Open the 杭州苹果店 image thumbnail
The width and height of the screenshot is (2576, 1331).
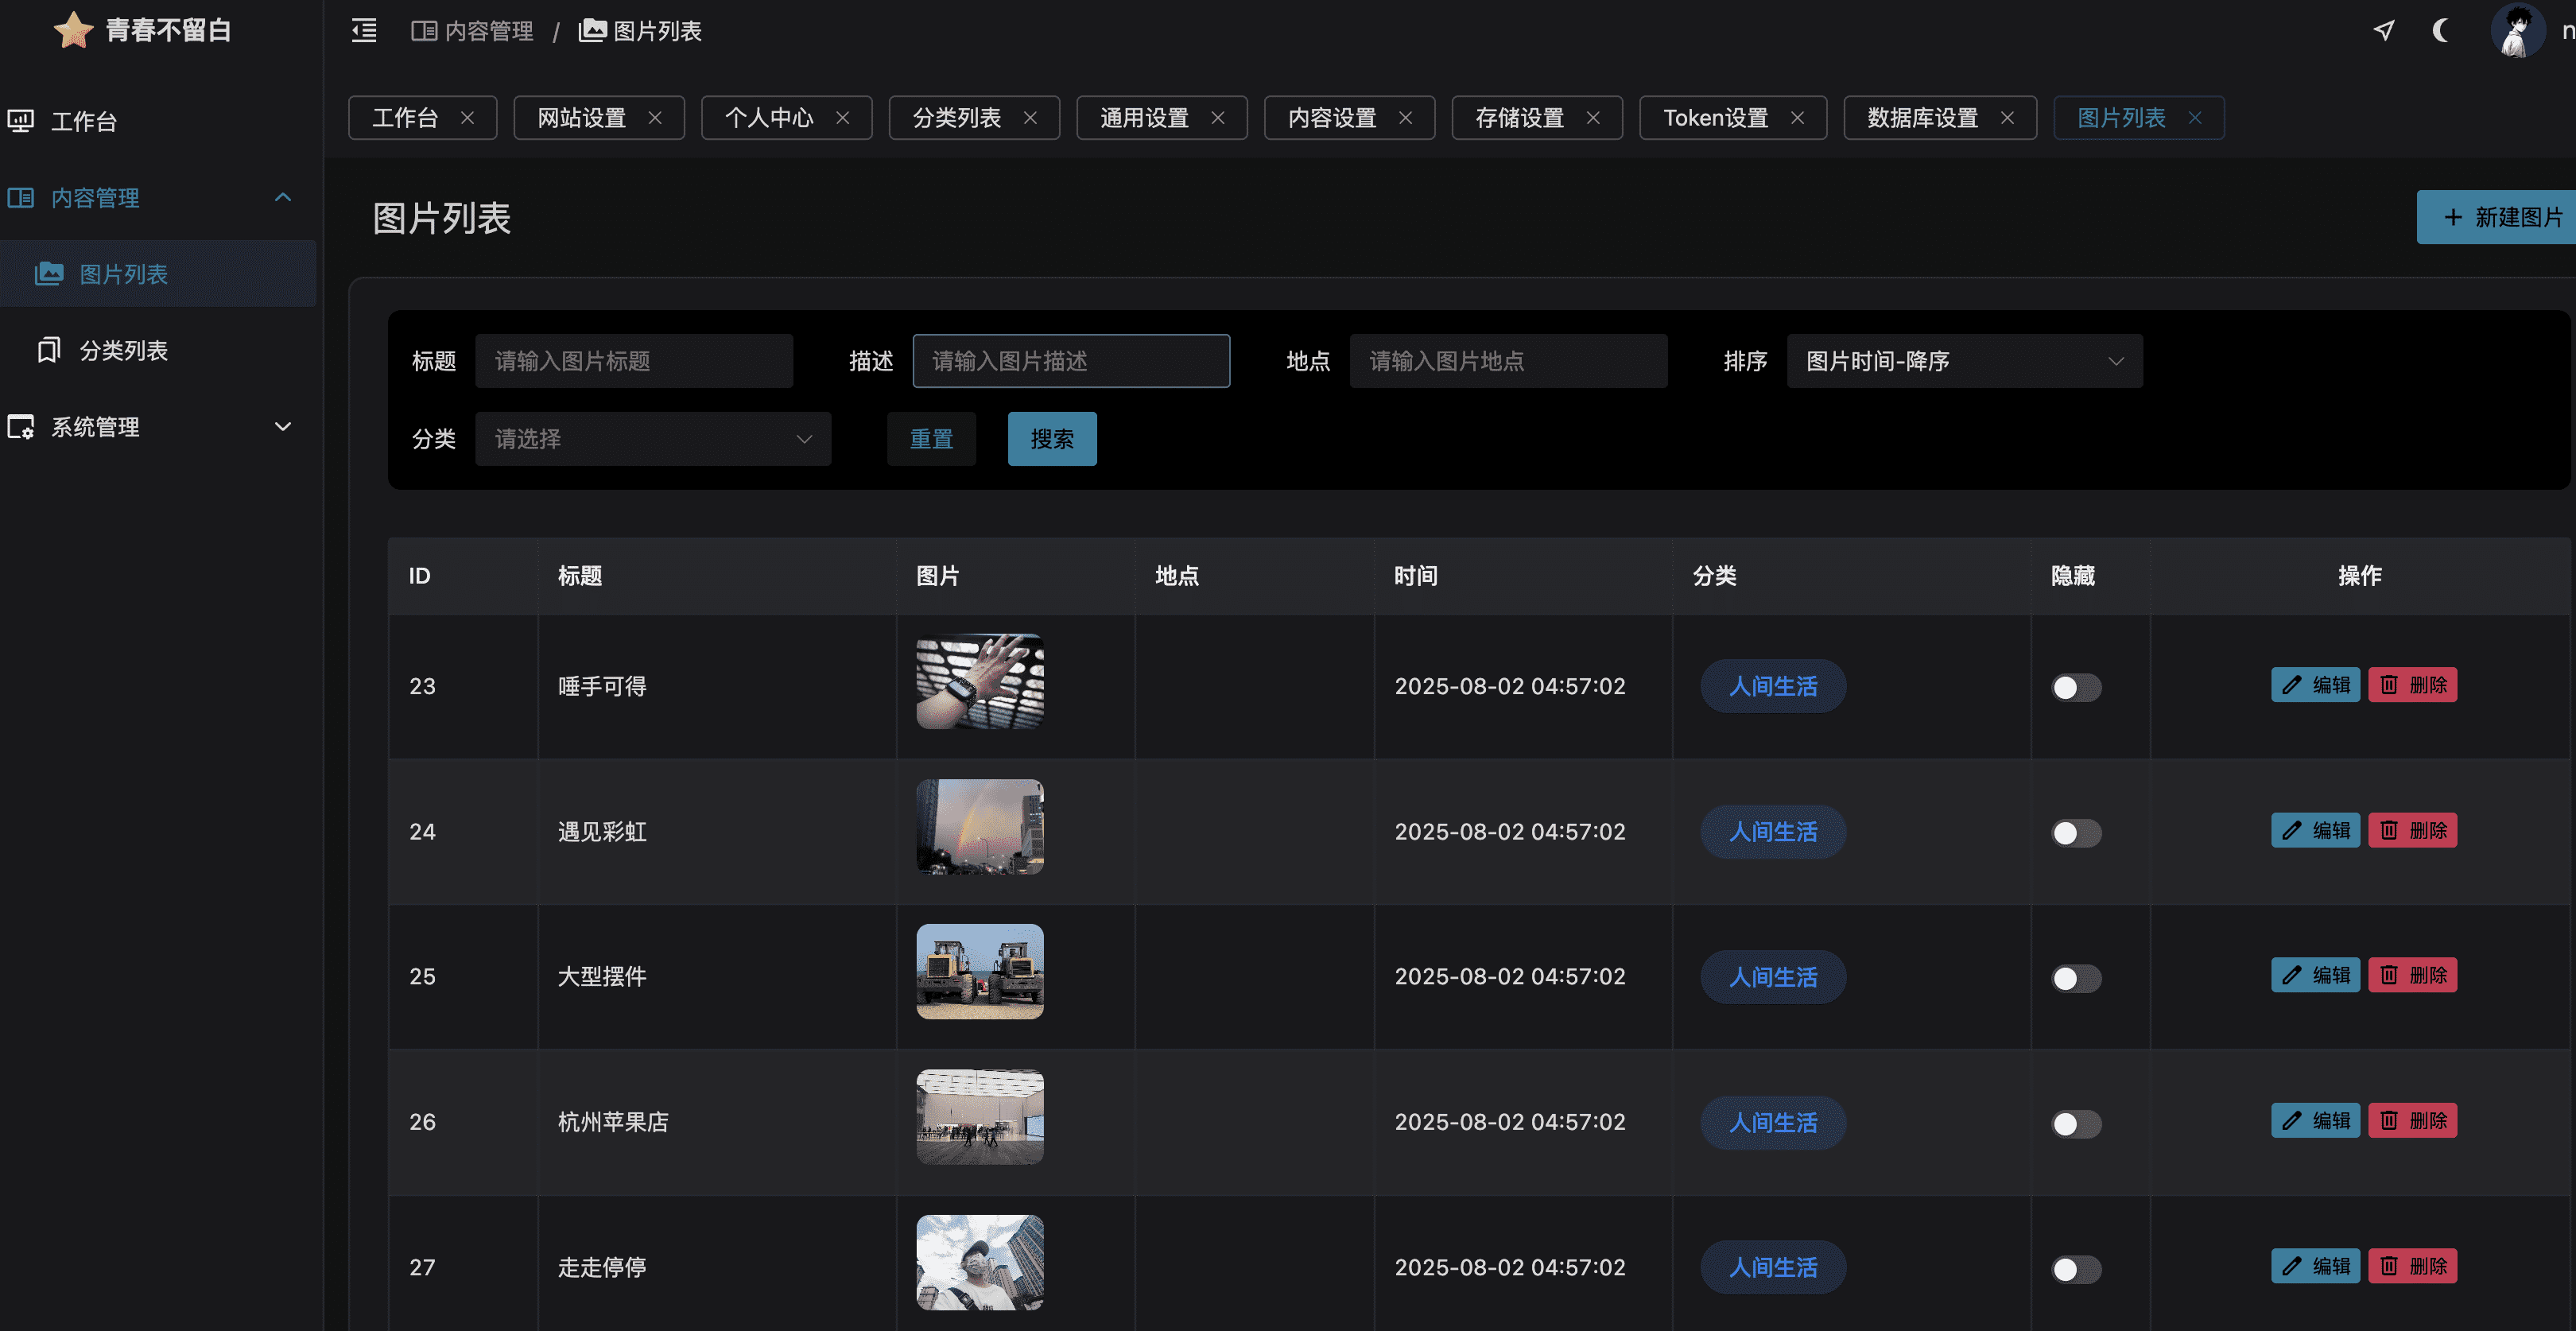click(979, 1117)
